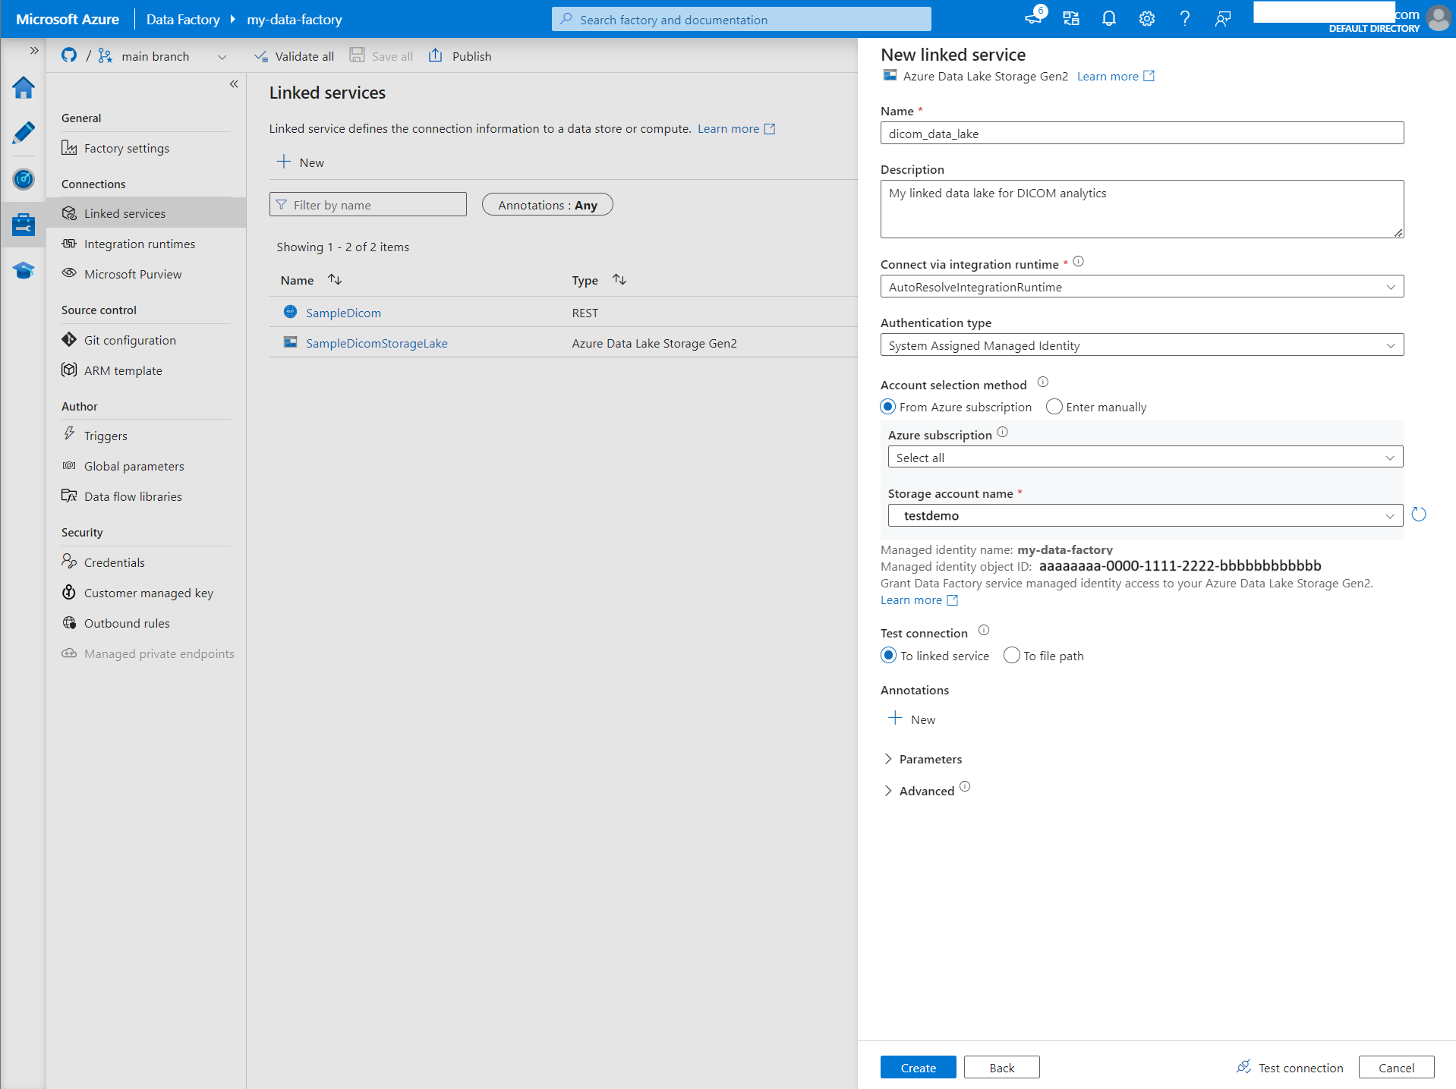
Task: Open the Annotations : Any filter
Action: (547, 205)
